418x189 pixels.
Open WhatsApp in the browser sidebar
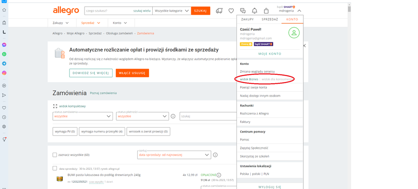[x=4, y=54]
